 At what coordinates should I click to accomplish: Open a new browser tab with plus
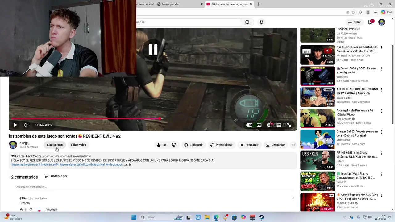[x=258, y=4]
